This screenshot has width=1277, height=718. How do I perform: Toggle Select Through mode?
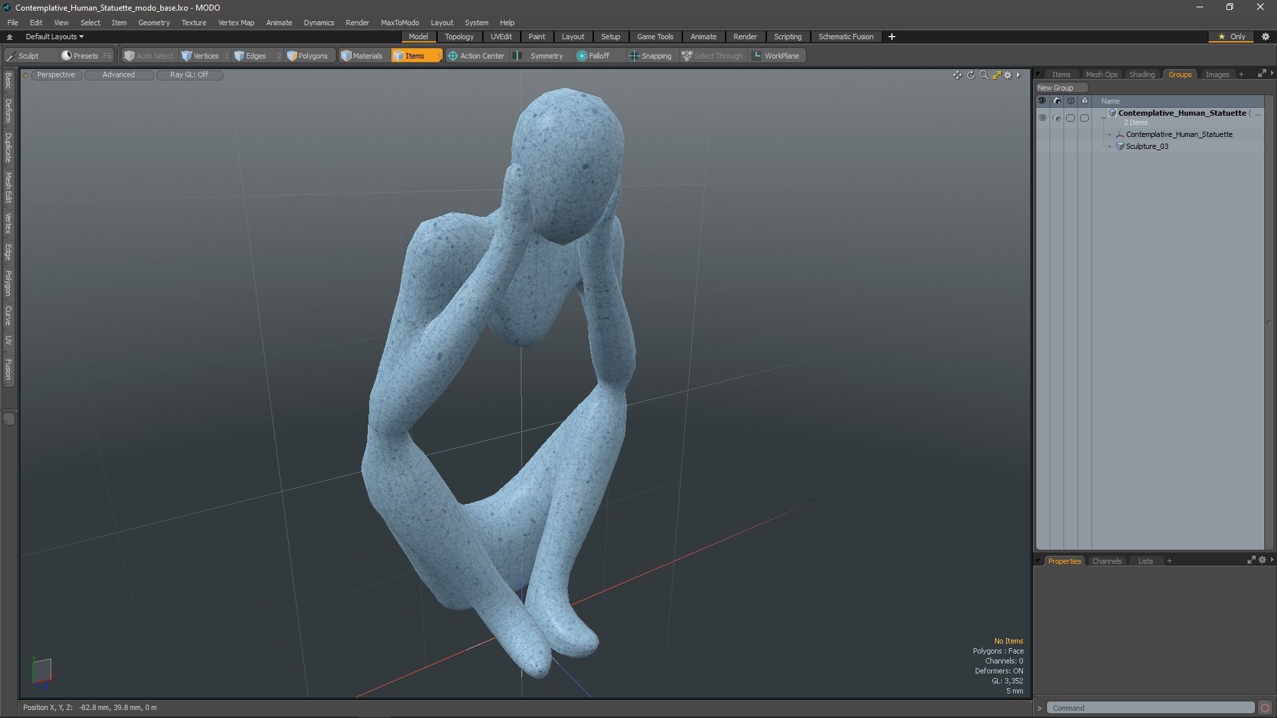(712, 56)
